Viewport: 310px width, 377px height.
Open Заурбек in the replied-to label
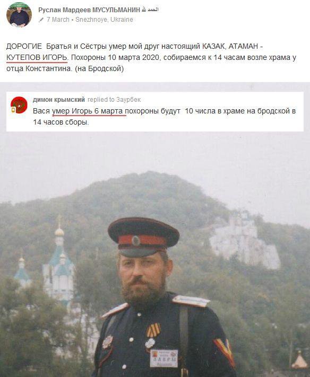click(128, 100)
